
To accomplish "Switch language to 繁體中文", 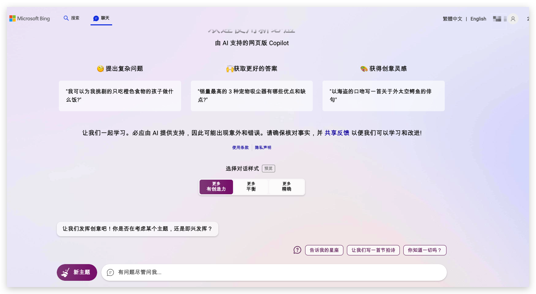I will coord(452,19).
